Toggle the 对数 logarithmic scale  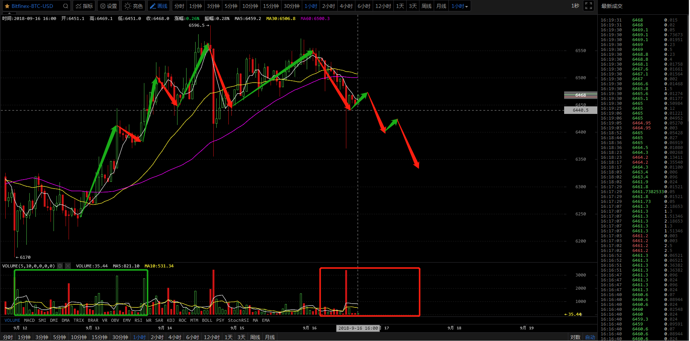(575, 337)
